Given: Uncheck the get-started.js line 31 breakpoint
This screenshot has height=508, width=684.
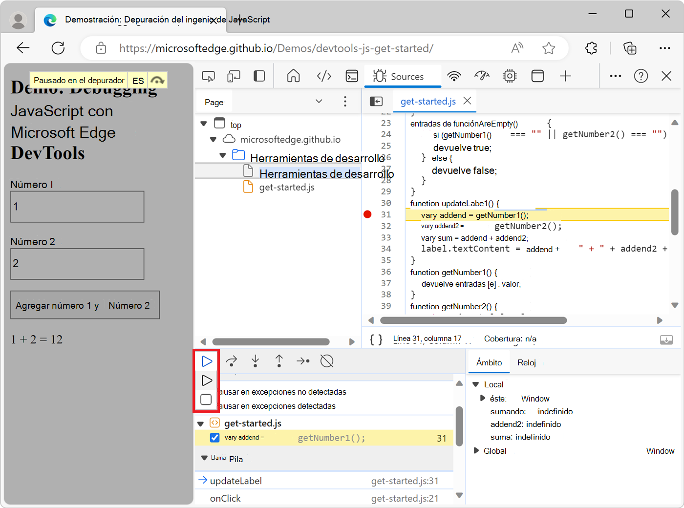Looking at the screenshot, I should click(214, 438).
